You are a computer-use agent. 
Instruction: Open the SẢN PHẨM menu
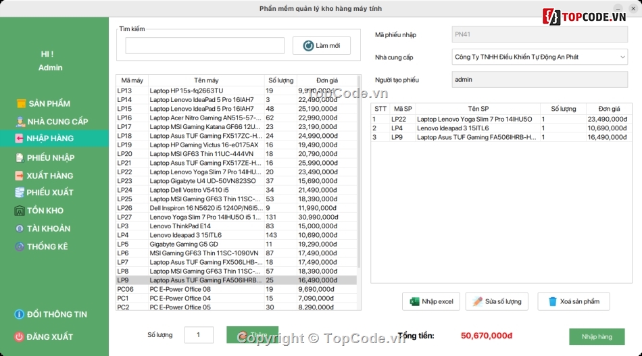point(49,103)
